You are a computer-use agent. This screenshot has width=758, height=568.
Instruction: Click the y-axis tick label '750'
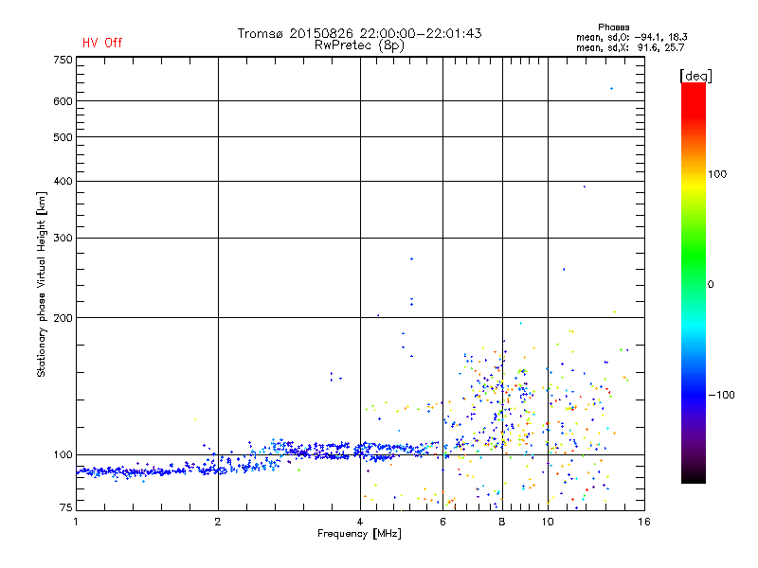pos(63,60)
